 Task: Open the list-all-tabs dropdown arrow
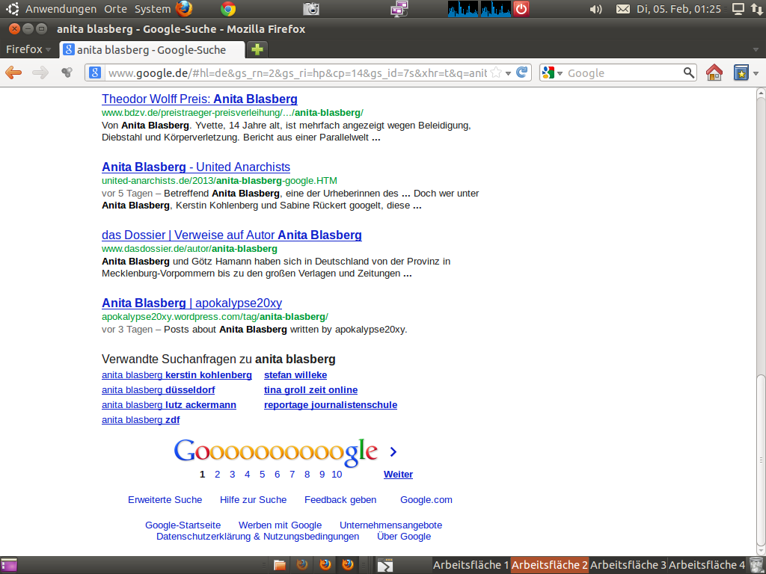click(x=756, y=50)
